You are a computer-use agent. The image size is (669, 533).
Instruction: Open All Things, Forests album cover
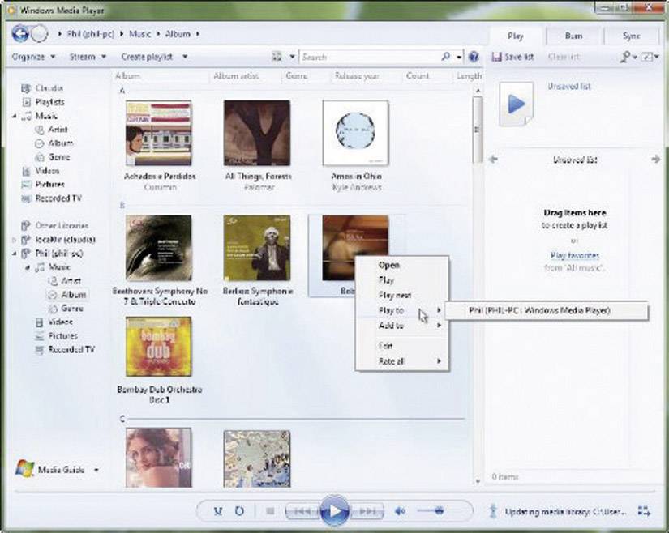(257, 133)
